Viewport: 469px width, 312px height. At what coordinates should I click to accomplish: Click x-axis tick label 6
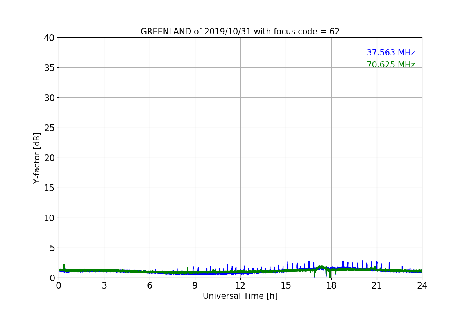pos(150,285)
